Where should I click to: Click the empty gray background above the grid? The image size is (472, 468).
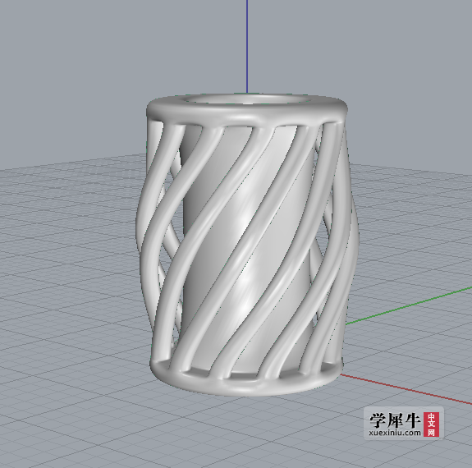(x=90, y=76)
